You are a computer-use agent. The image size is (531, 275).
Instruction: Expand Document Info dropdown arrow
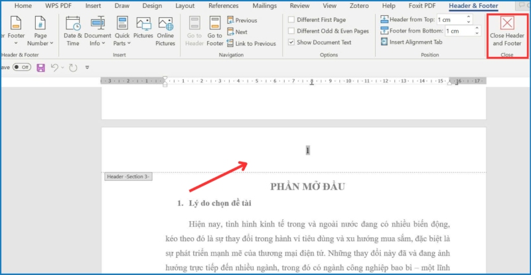point(104,43)
